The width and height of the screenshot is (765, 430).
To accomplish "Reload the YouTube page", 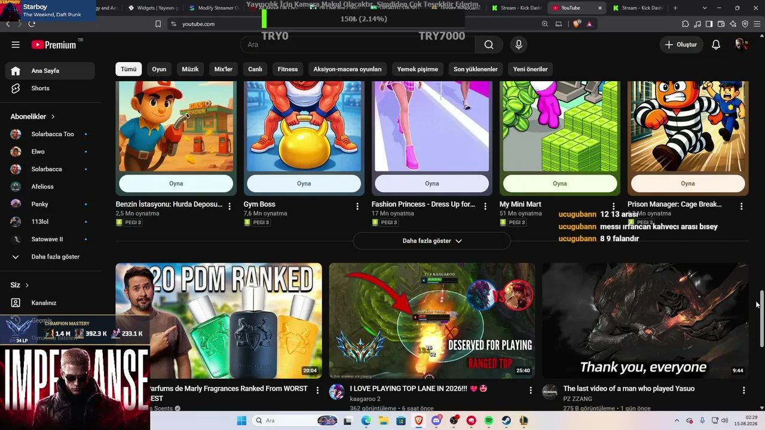I will click(31, 24).
